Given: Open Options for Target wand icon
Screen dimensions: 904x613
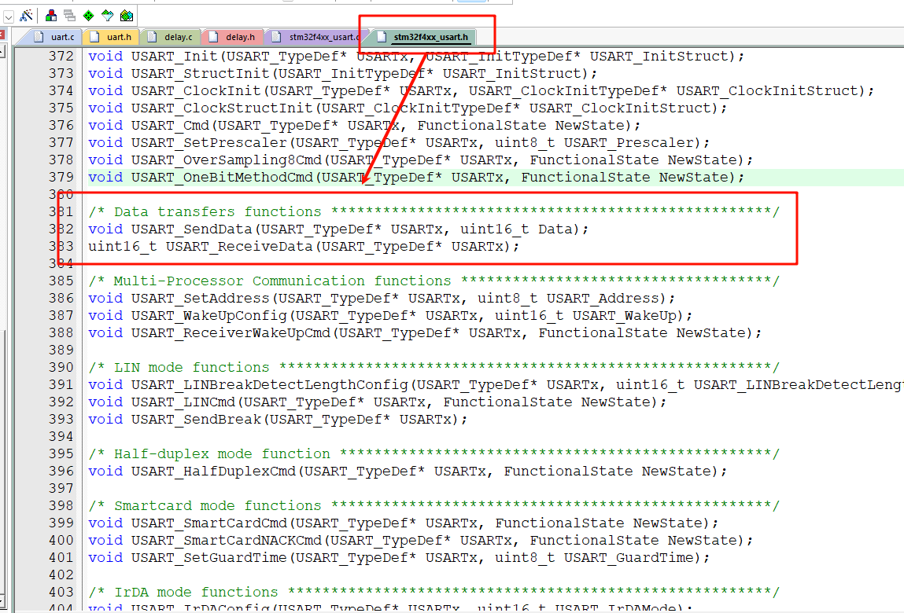Looking at the screenshot, I should (x=27, y=16).
